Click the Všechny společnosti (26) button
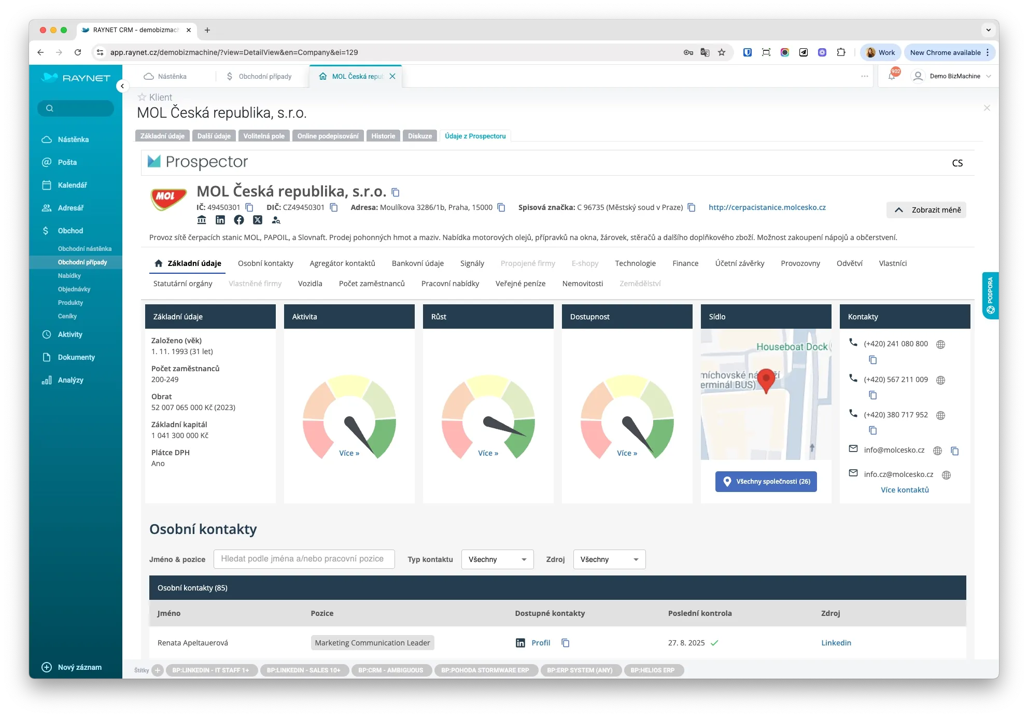 [x=766, y=482]
